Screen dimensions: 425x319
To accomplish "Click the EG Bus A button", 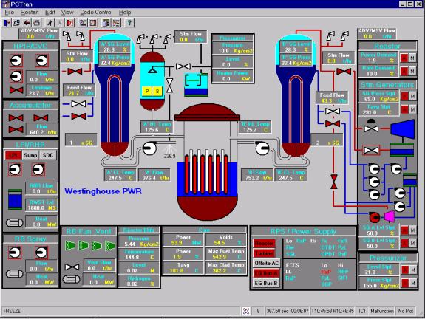I will 266,273.
